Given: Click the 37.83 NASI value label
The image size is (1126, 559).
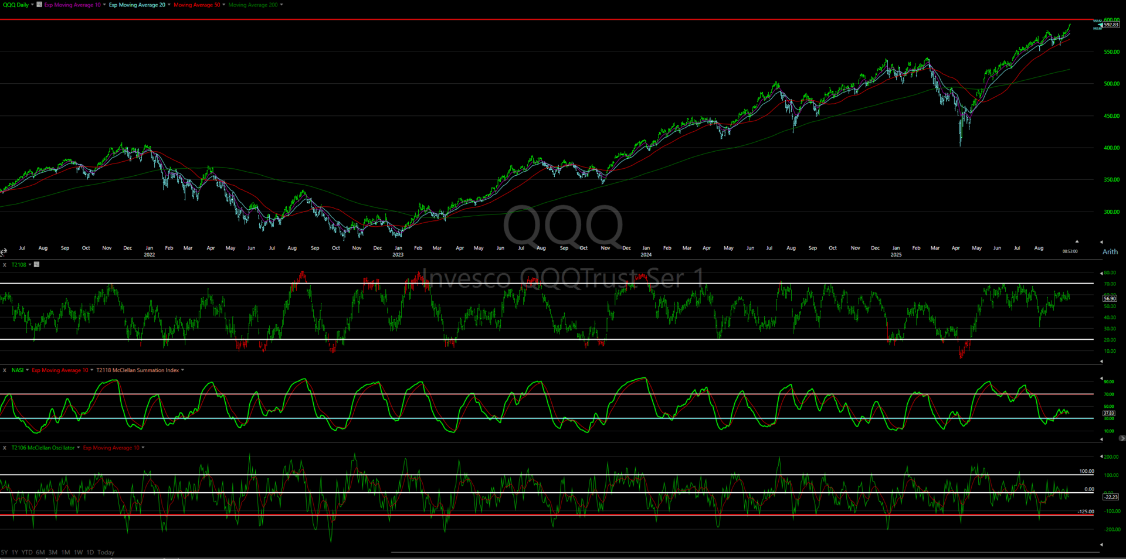Looking at the screenshot, I should pyautogui.click(x=1108, y=413).
